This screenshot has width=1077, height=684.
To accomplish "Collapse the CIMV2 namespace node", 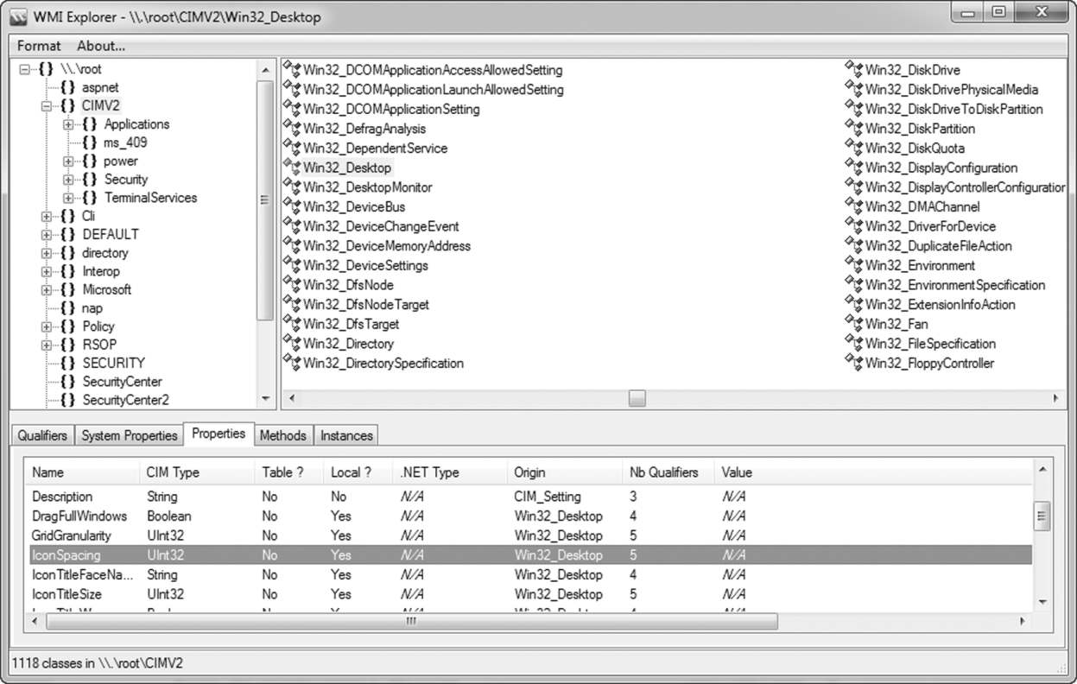I will (x=47, y=106).
